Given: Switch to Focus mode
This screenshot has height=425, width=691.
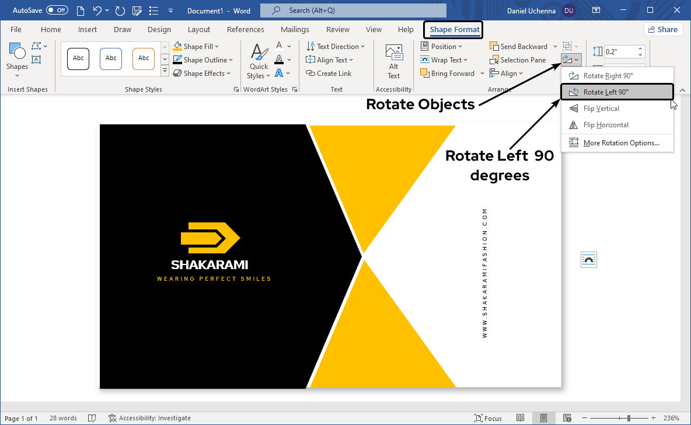Looking at the screenshot, I should [488, 418].
